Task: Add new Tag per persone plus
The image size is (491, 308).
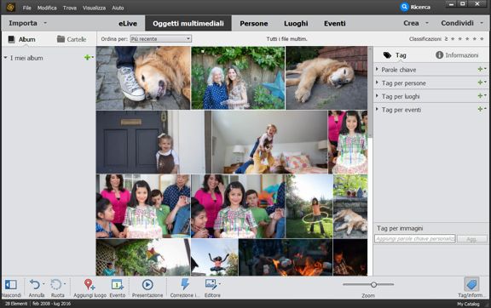Action: pos(481,83)
